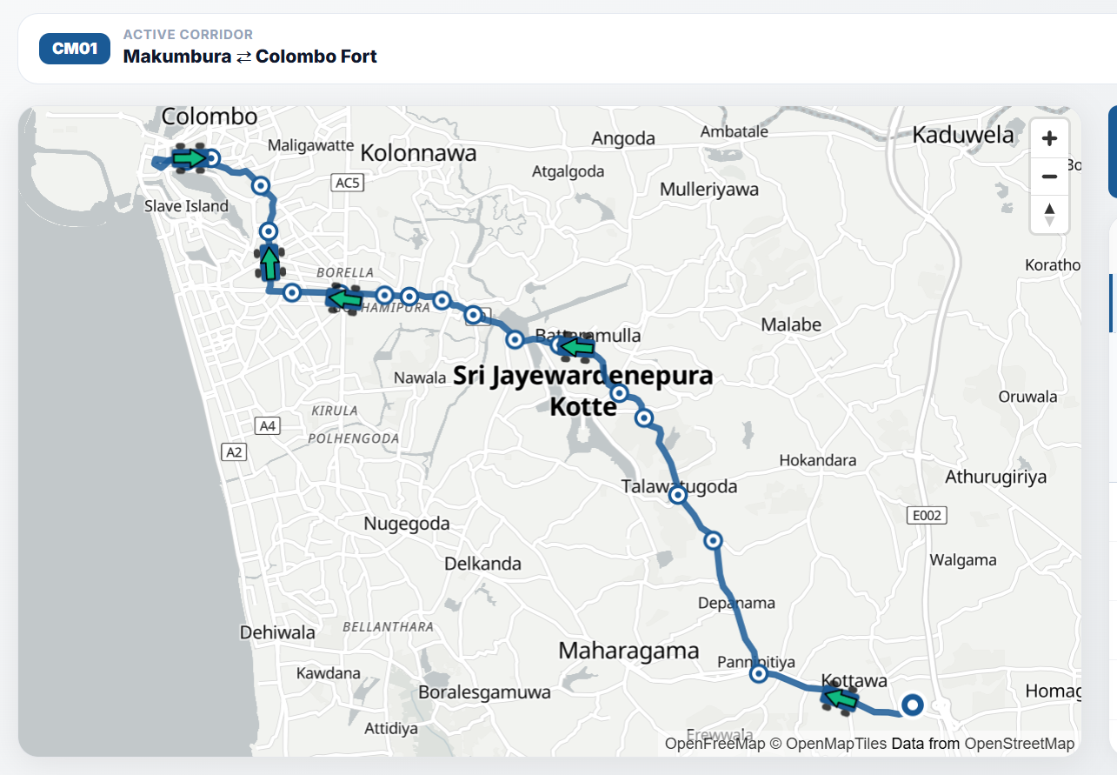Image resolution: width=1117 pixels, height=775 pixels.
Task: Click the stop marker at Pannipitiya
Action: tap(759, 674)
